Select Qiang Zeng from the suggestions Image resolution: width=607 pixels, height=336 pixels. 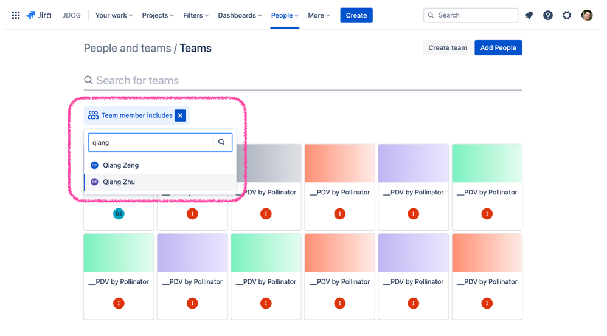(161, 165)
